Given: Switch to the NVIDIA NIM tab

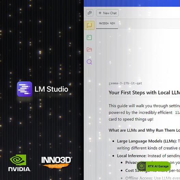Looking at the screenshot, I should pyautogui.click(x=107, y=23).
